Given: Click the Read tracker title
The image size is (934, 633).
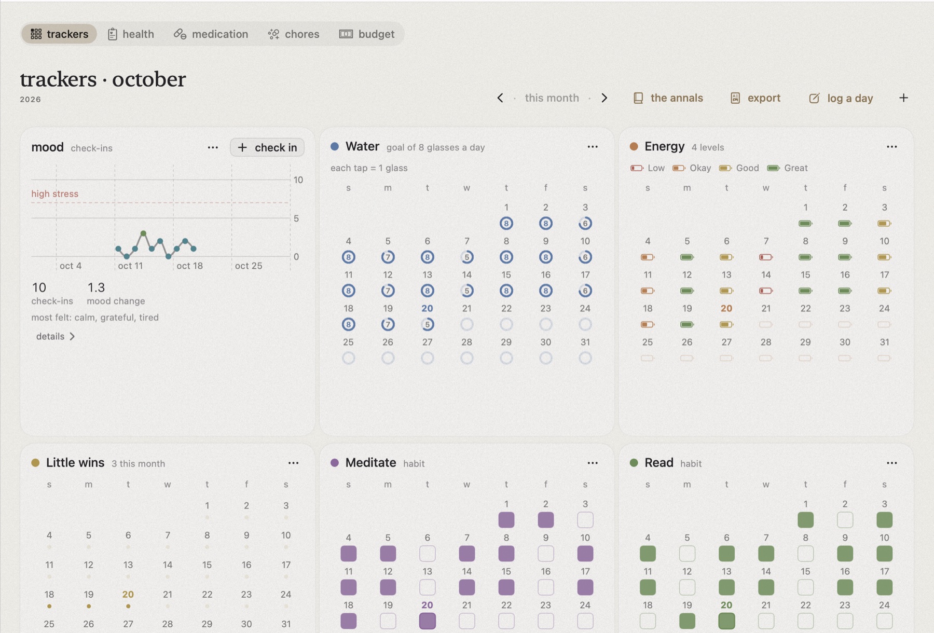Looking at the screenshot, I should point(658,462).
